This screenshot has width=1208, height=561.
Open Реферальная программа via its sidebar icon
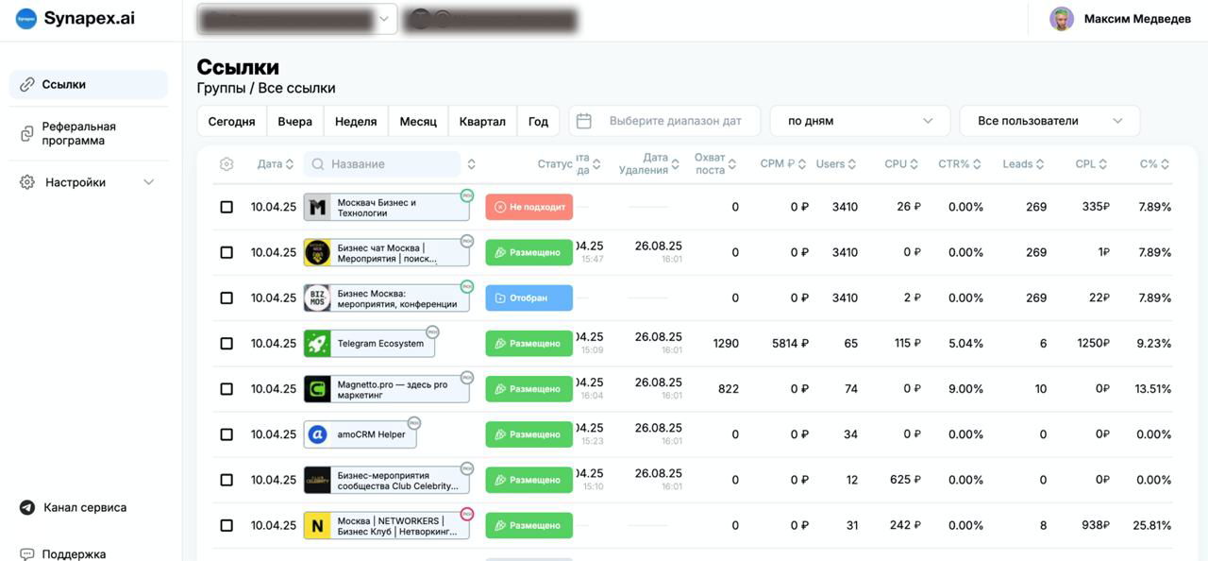[x=26, y=132]
